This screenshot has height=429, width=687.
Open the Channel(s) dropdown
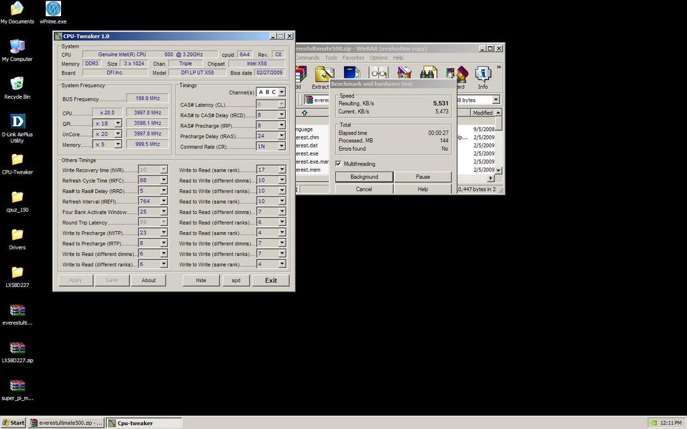(282, 92)
